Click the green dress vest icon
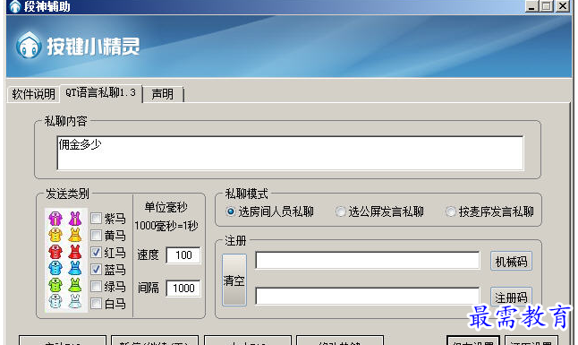Image resolution: width=578 pixels, height=345 pixels. (x=75, y=285)
